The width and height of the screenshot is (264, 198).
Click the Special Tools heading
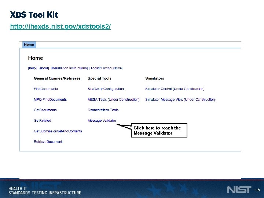pos(99,78)
